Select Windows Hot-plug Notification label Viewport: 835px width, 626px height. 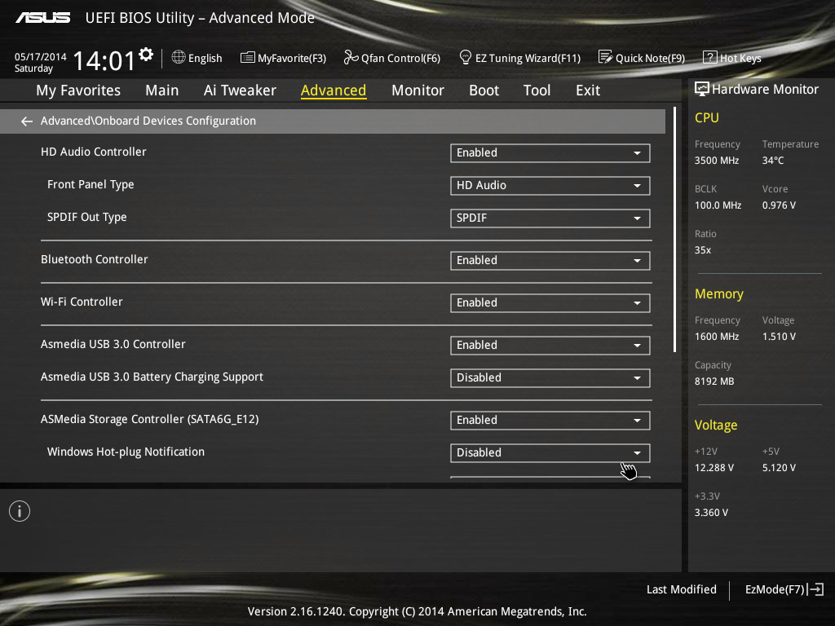[x=126, y=452]
